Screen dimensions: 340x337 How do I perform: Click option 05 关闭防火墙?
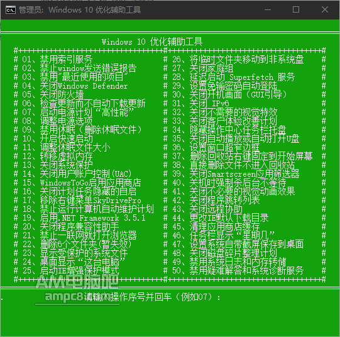pyautogui.click(x=53, y=94)
